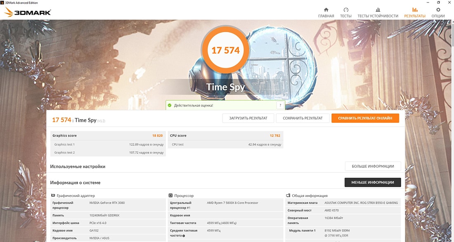Click the AMD X570 northbridge value

(x=331, y=211)
